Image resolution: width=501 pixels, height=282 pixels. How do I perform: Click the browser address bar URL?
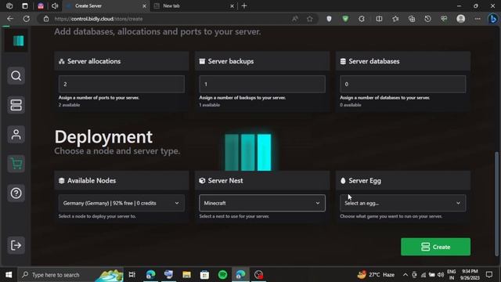point(99,19)
